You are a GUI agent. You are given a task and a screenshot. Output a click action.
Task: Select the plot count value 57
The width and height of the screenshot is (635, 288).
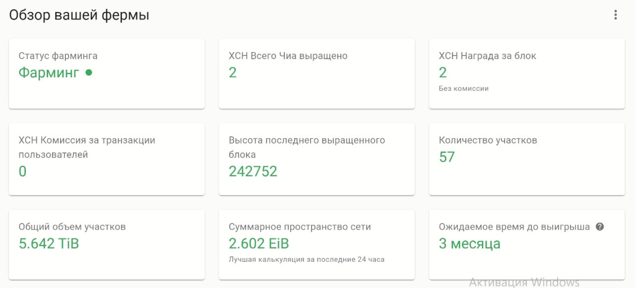447,157
